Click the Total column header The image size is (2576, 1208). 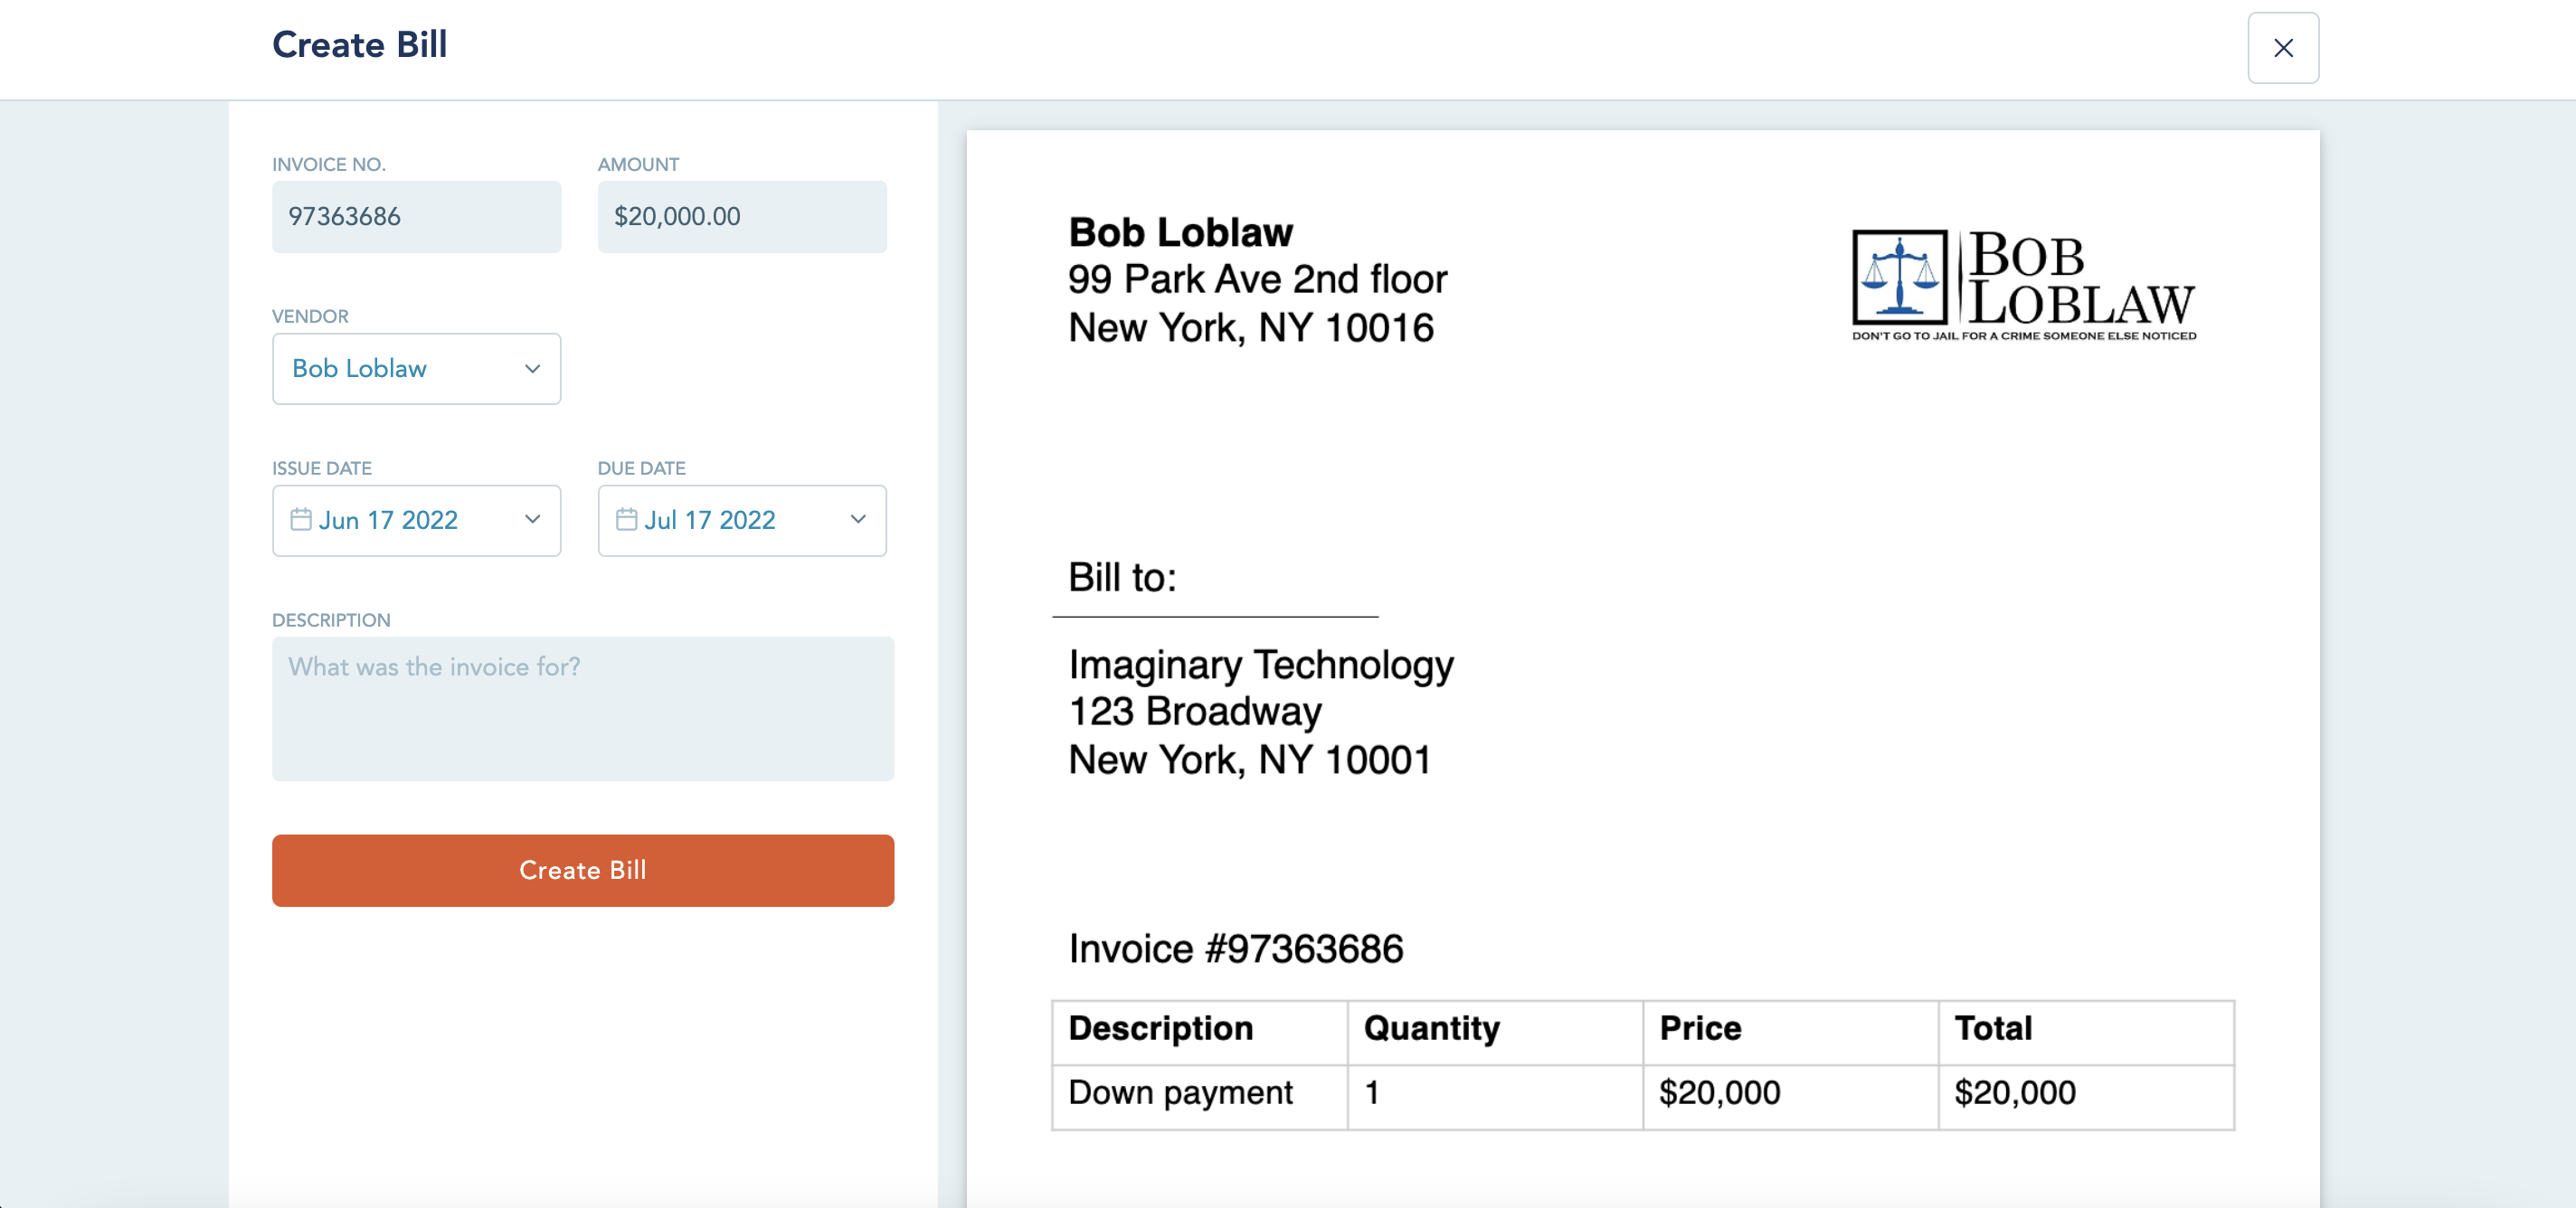pyautogui.click(x=1992, y=1028)
